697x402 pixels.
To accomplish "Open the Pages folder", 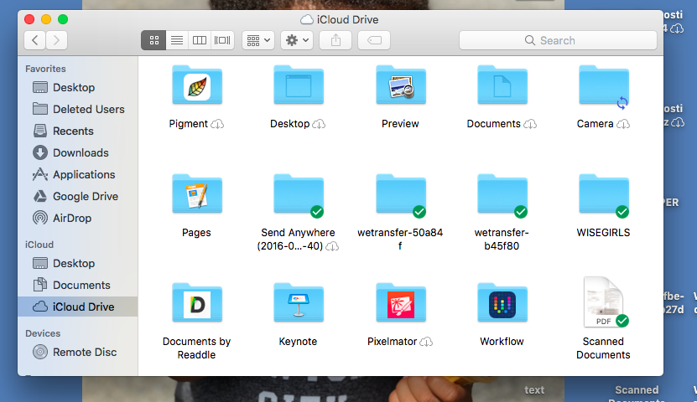I will [197, 194].
